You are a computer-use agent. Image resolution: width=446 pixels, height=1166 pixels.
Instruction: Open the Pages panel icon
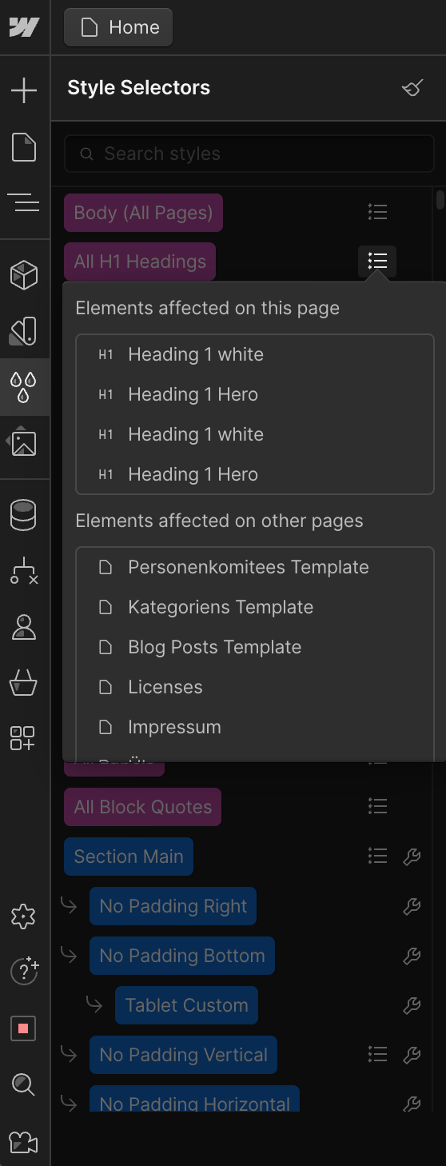24,147
